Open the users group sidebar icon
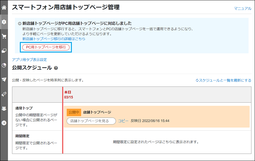The height and width of the screenshot is (161, 255). coord(4,108)
